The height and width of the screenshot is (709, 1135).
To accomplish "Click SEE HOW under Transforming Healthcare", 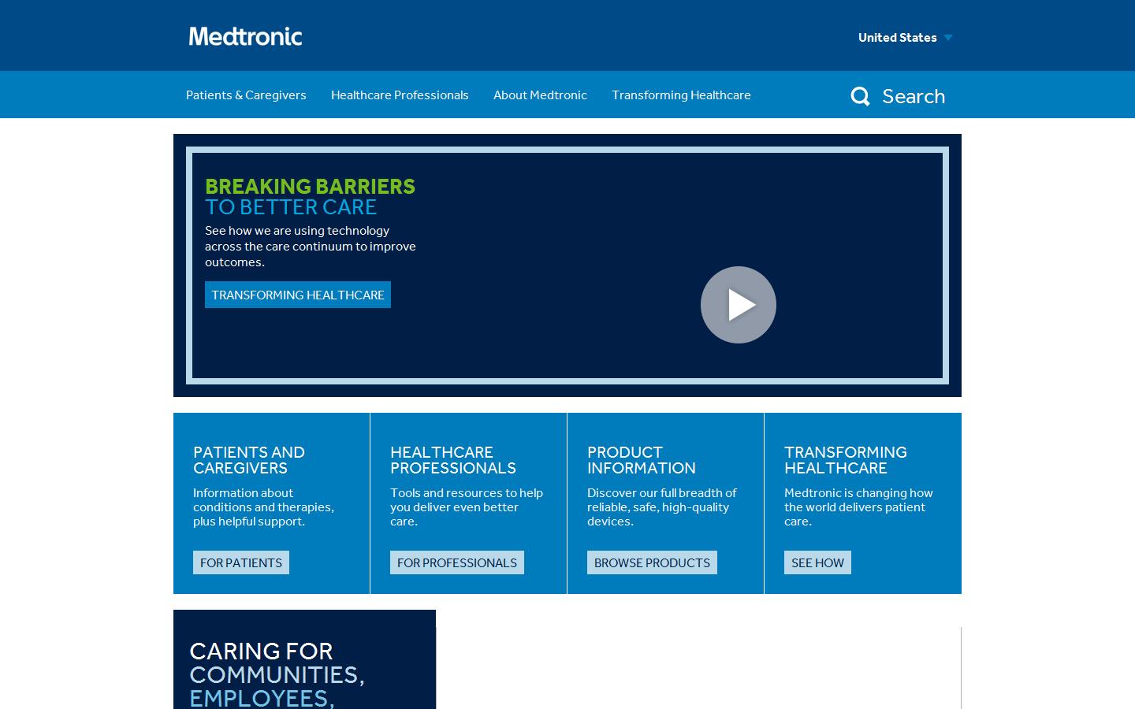I will (x=817, y=562).
